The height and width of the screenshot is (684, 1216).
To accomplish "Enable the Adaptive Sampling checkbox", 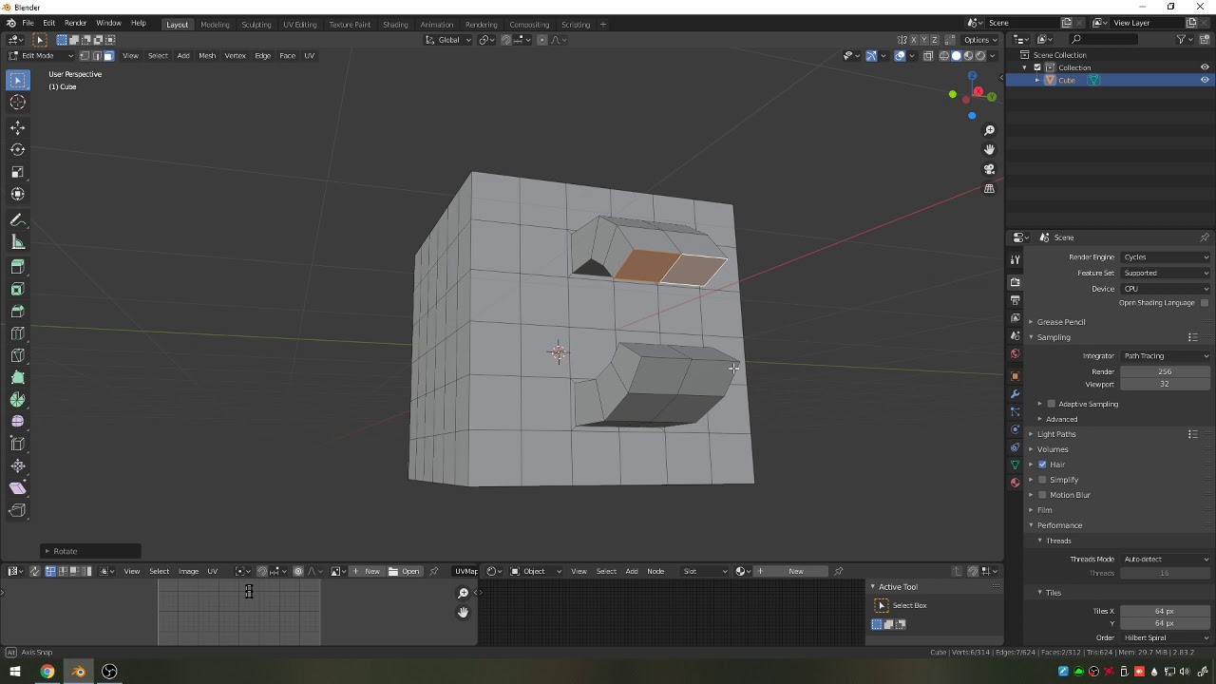I will coord(1052,404).
